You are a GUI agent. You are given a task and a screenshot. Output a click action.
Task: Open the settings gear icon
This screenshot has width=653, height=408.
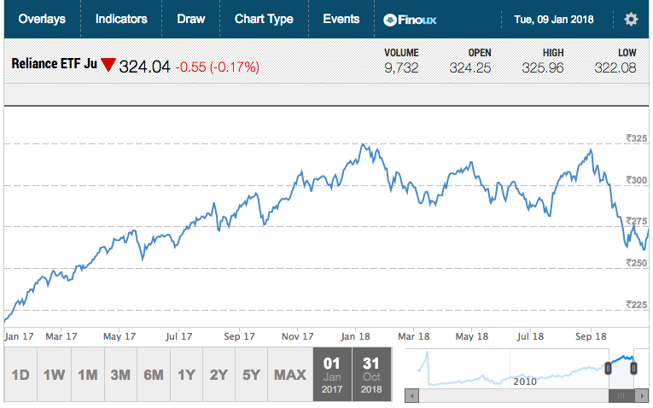tap(631, 19)
